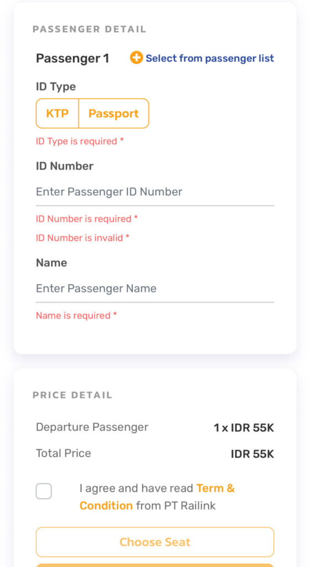Click the Passenger 1 heading

[73, 58]
